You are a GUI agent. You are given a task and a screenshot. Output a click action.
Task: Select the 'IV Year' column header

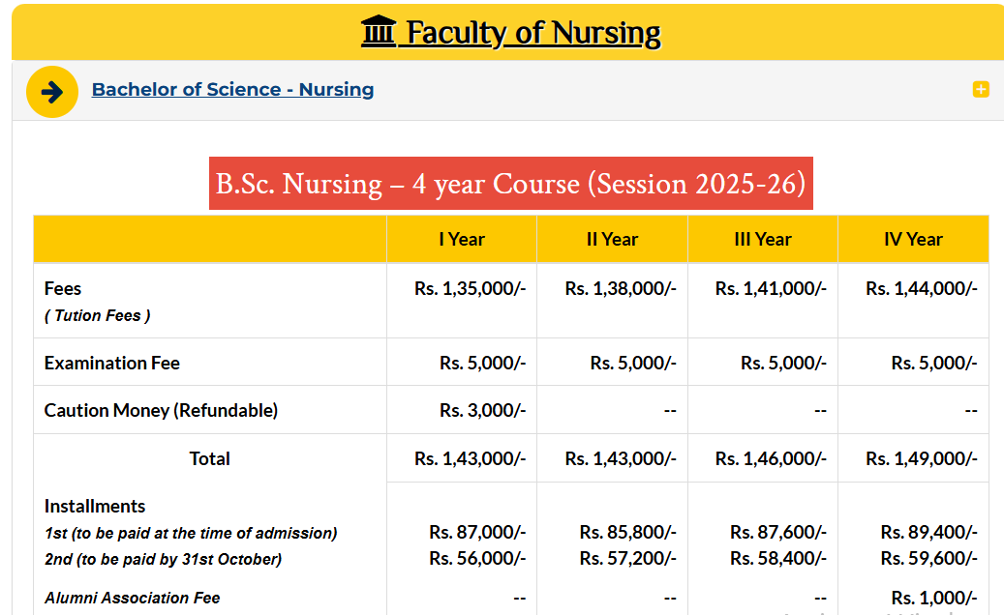pyautogui.click(x=913, y=239)
